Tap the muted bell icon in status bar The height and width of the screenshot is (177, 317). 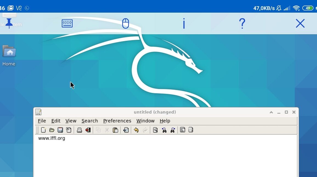pyautogui.click(x=279, y=8)
